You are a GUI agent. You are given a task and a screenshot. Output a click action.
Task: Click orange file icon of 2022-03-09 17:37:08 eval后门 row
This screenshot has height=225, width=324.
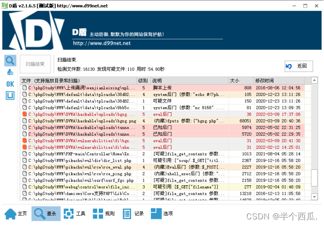coord(25,114)
